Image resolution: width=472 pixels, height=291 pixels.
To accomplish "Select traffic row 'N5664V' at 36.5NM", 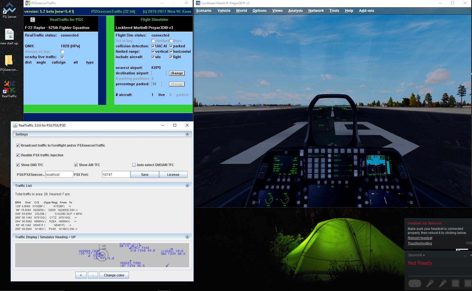I will point(46,221).
